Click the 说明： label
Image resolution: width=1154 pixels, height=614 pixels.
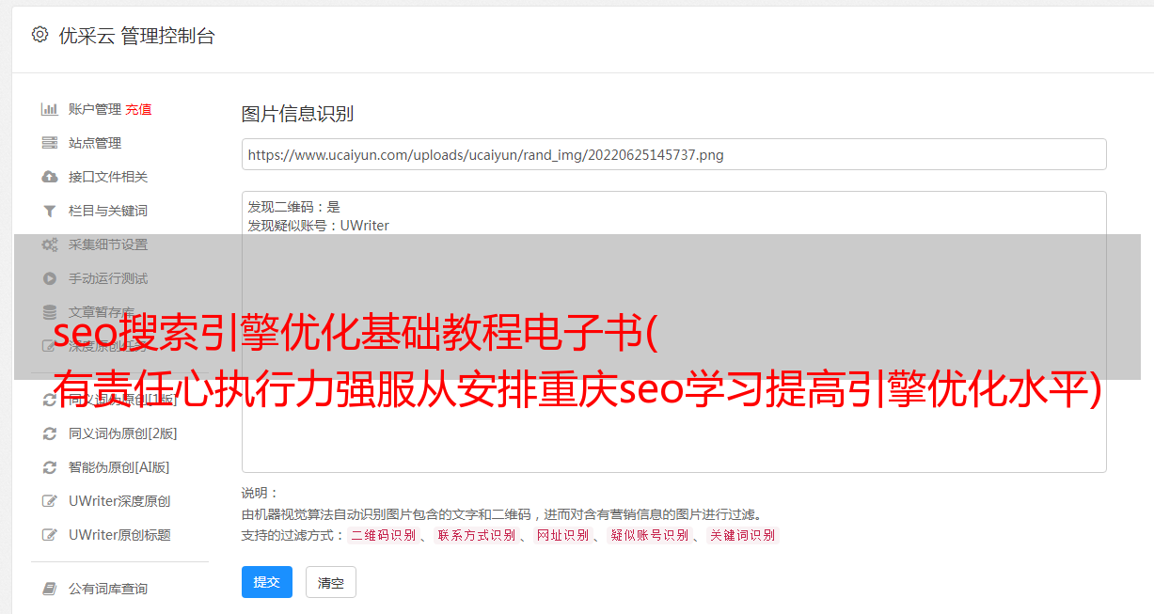[x=261, y=493]
